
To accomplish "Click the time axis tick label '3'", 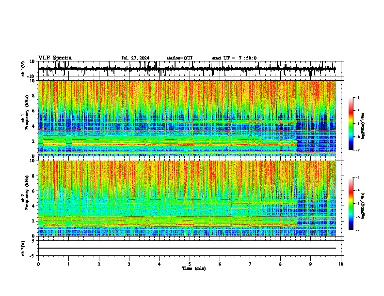I will [129, 264].
